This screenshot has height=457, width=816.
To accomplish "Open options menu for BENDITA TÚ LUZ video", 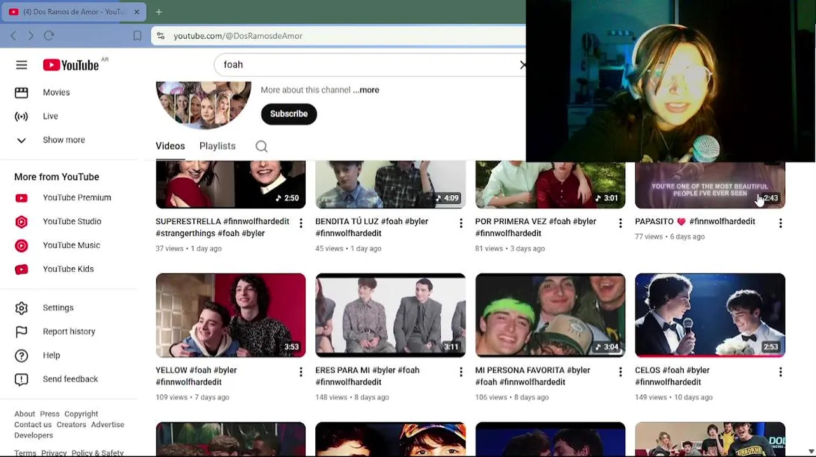I will pos(461,223).
